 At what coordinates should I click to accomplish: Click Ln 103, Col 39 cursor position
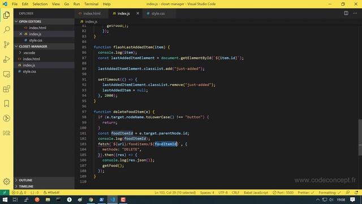click(x=175, y=193)
